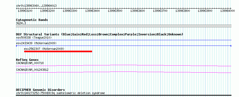
Task: Click the CACNA1B|NM_000718 gene label
Action: pos(30,63)
